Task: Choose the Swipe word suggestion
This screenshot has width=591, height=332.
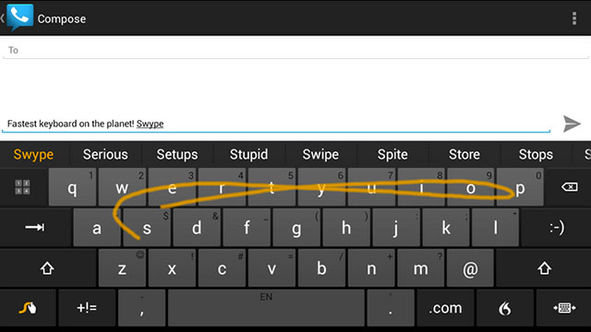Action: pos(320,154)
